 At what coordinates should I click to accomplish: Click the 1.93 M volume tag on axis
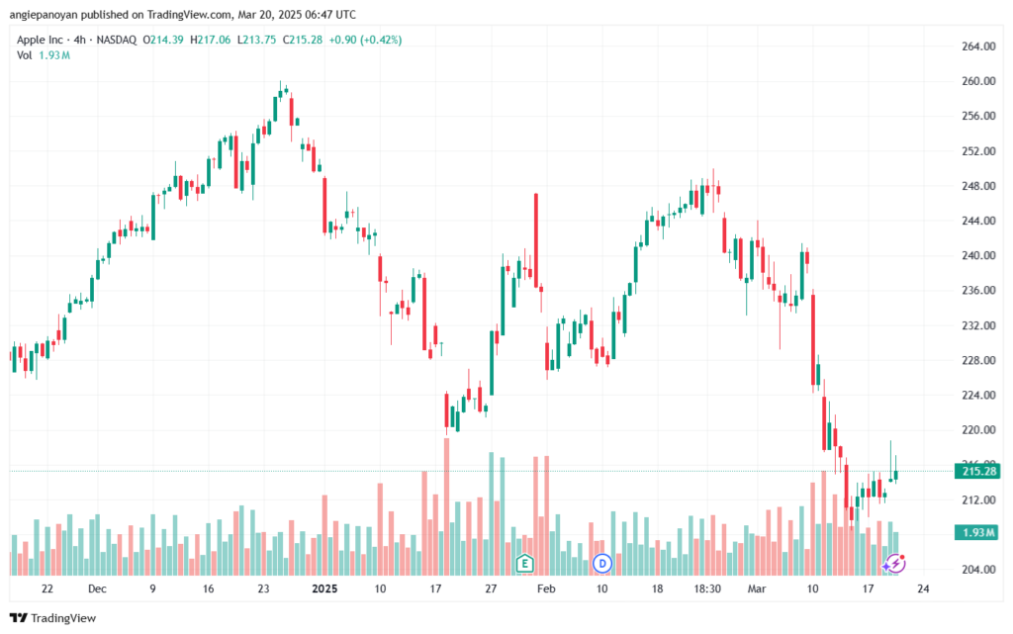pos(977,533)
